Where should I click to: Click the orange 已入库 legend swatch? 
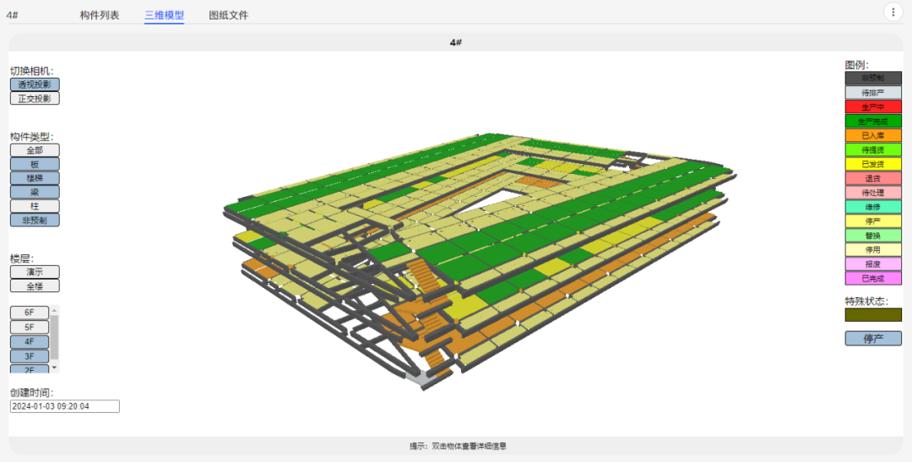tap(873, 135)
